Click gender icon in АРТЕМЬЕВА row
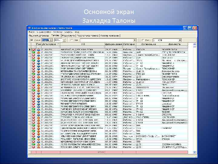The width and height of the screenshot is (218, 164). pyautogui.click(x=38, y=71)
